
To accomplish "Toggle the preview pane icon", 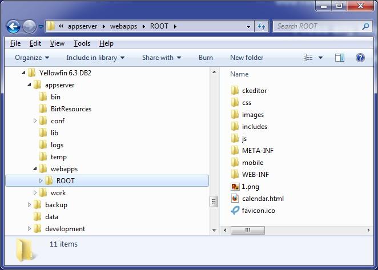I will [x=340, y=58].
